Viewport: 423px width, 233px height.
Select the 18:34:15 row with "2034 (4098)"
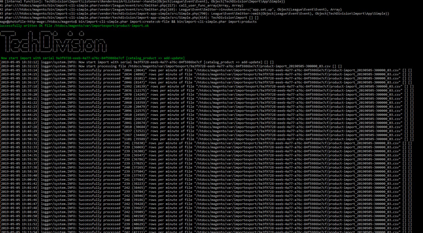point(206,74)
